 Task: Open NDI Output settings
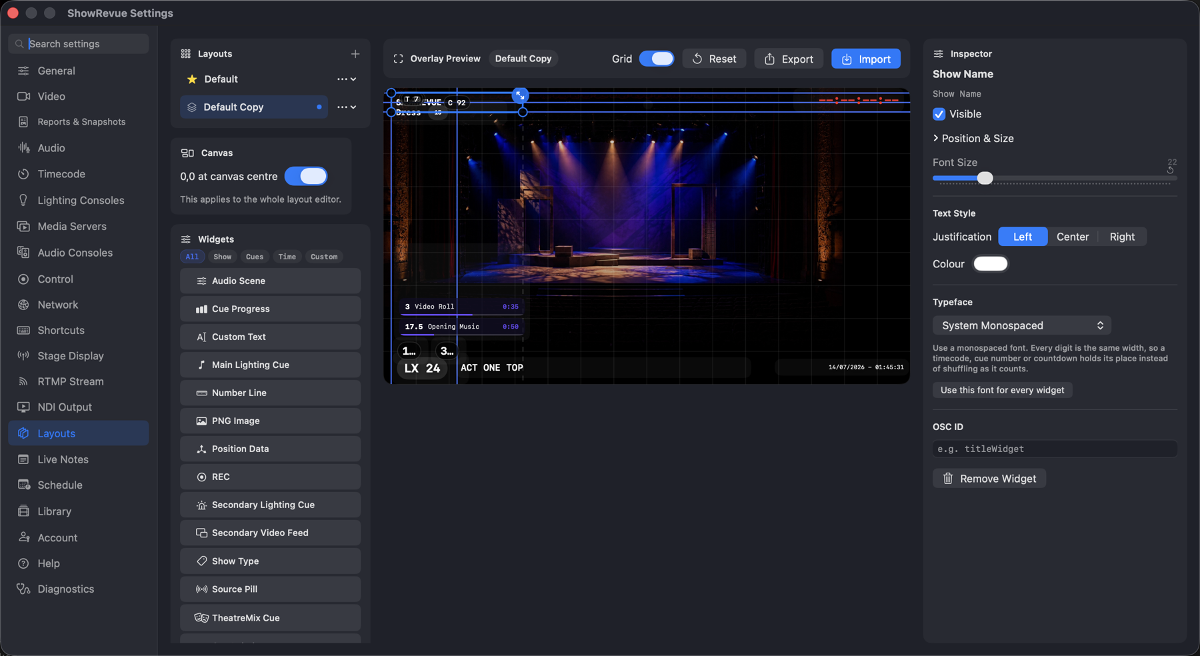coord(79,407)
